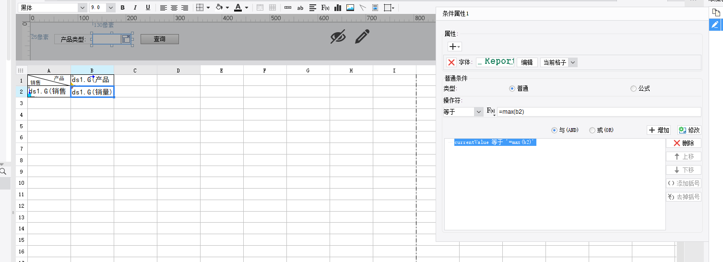Image resolution: width=723 pixels, height=262 pixels.
Task: Click the unmerge cells grid icon
Action: (x=273, y=8)
